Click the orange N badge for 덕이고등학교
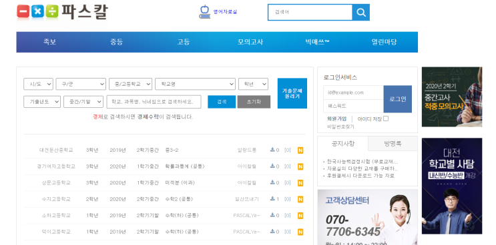 pyautogui.click(x=300, y=232)
